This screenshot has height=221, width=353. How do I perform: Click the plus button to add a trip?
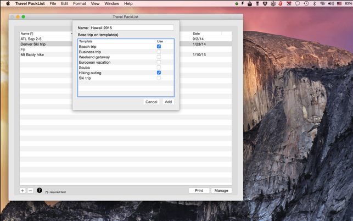click(23, 191)
